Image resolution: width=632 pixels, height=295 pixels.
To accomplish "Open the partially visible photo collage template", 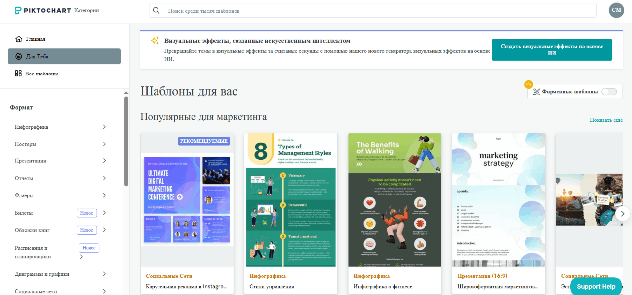I will [x=589, y=200].
